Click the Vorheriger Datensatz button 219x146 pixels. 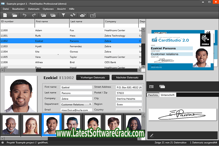coord(93,77)
